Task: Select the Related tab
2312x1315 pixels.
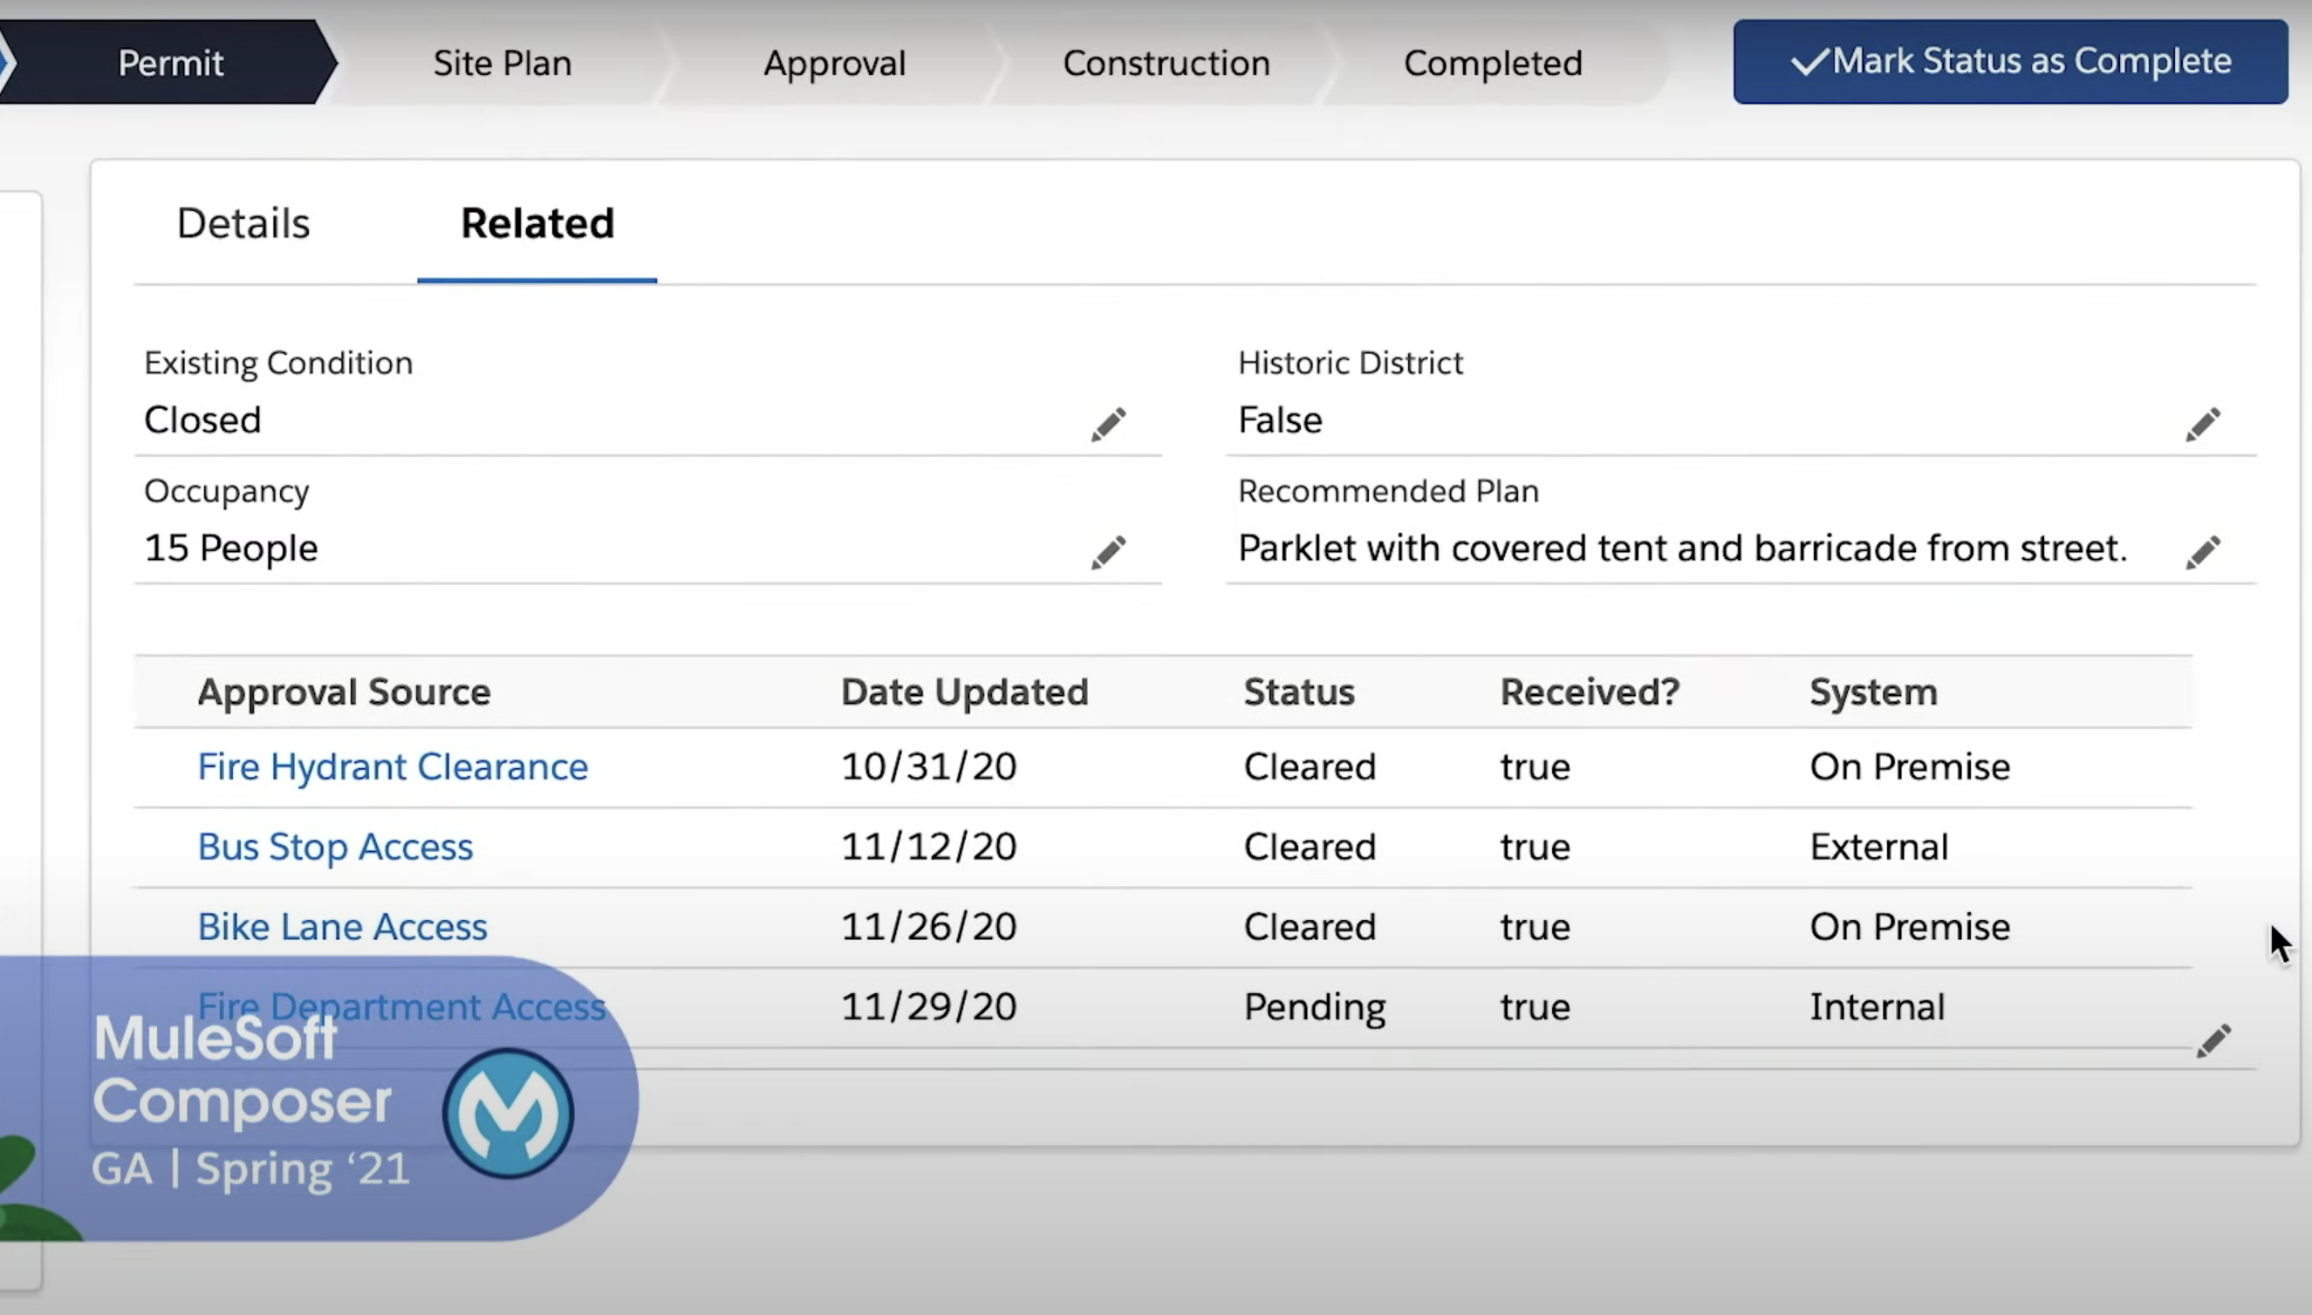Action: pos(537,223)
